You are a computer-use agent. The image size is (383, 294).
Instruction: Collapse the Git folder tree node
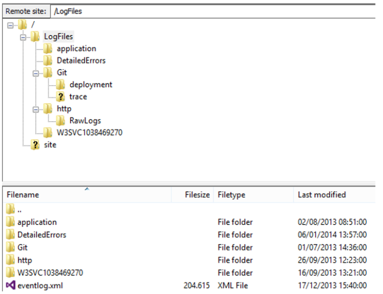click(36, 73)
